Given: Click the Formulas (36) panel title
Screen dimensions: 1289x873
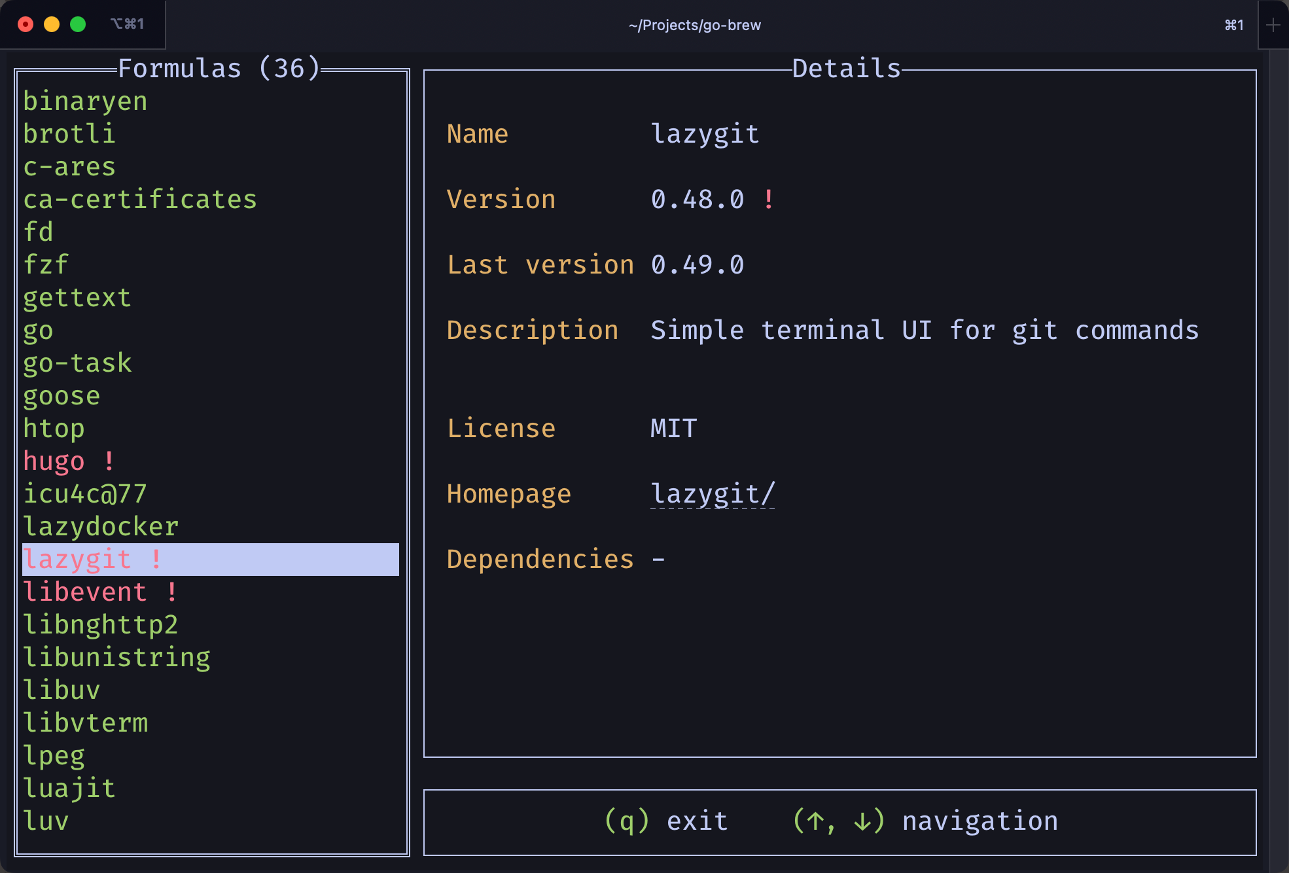Looking at the screenshot, I should [x=219, y=69].
